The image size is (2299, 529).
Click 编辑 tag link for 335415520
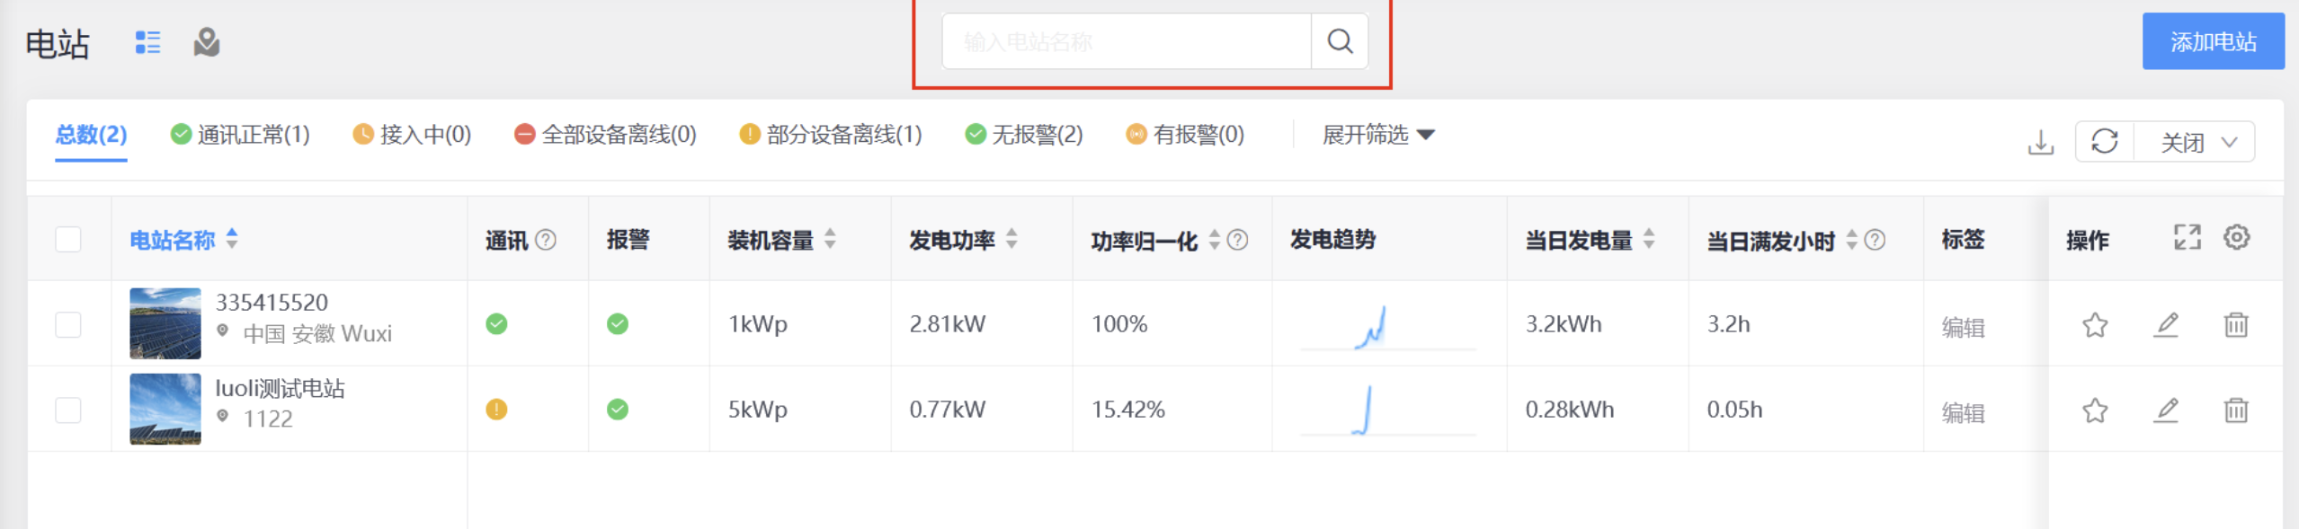point(1963,328)
